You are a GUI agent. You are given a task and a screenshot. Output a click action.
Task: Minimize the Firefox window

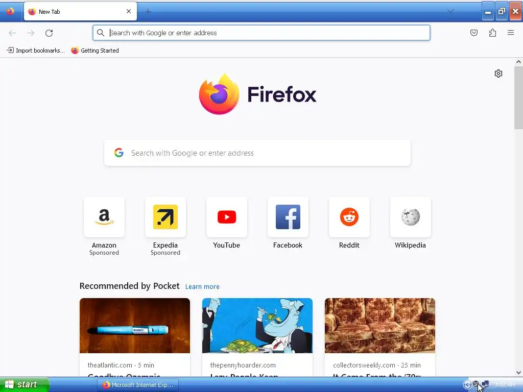pyautogui.click(x=488, y=12)
